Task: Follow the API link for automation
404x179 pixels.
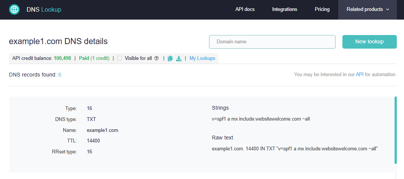Action: (x=359, y=75)
